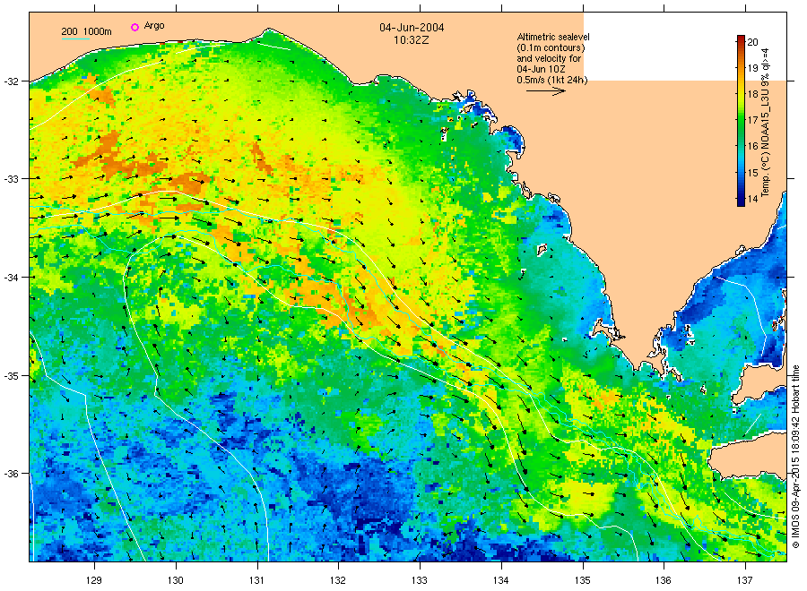The image size is (807, 591).
Task: Click the 'Altimetric sealevel' legend text
Action: [553, 37]
